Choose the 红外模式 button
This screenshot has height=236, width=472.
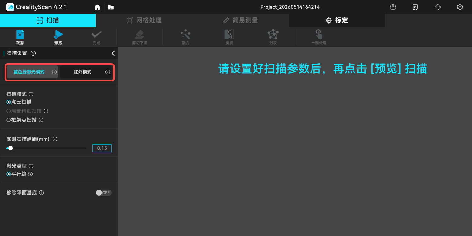click(86, 72)
